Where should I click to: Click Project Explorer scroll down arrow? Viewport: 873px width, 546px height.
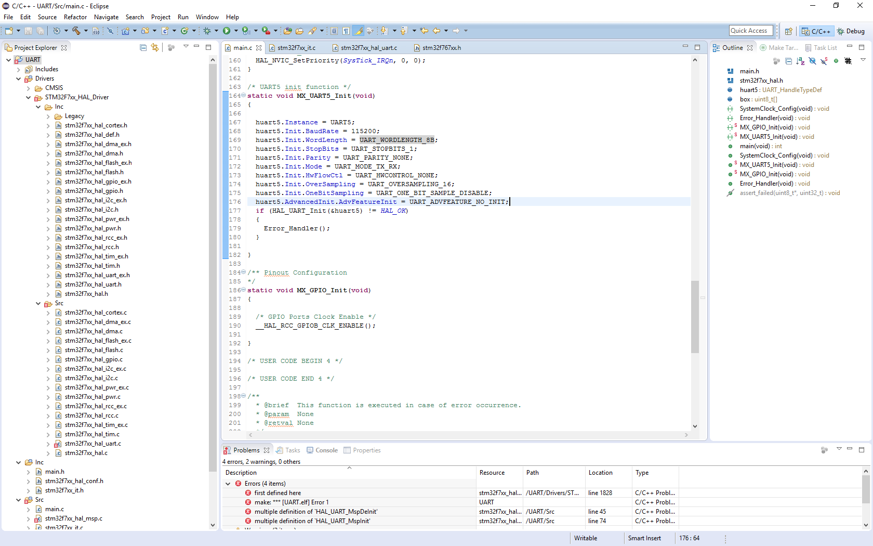213,525
